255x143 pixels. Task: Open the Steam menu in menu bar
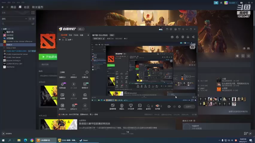click(4, 3)
